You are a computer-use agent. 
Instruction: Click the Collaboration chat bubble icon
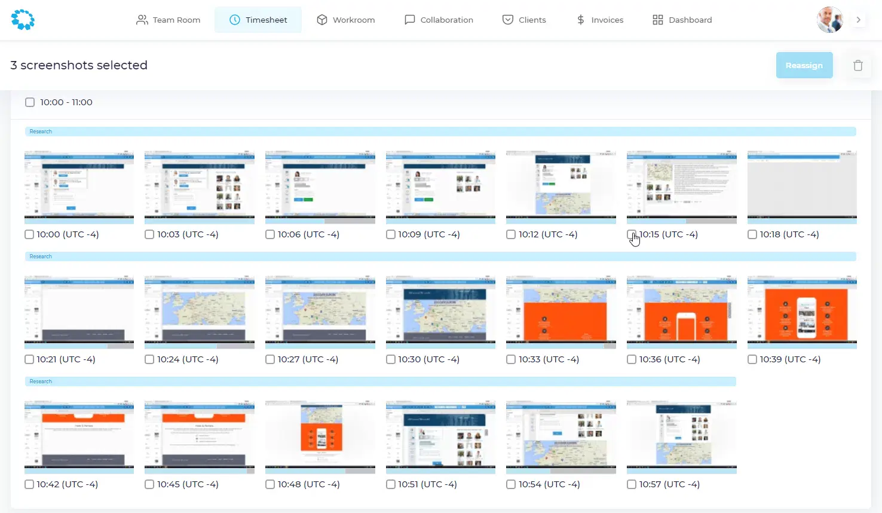click(x=409, y=20)
